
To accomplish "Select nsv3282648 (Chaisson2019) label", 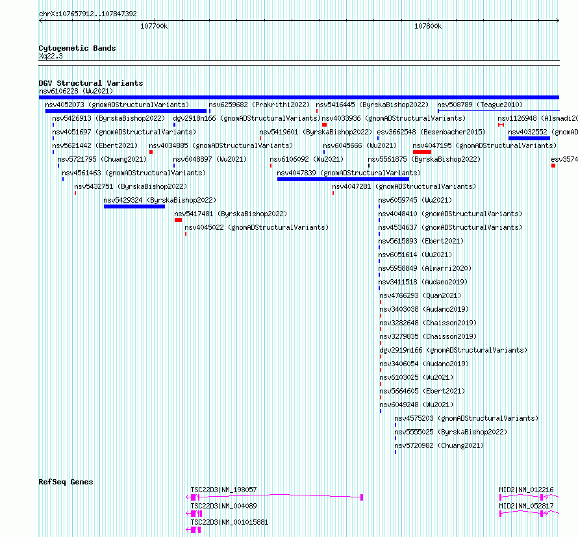I will tap(428, 323).
